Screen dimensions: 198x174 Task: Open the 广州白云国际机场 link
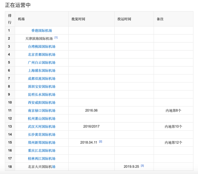[41, 62]
